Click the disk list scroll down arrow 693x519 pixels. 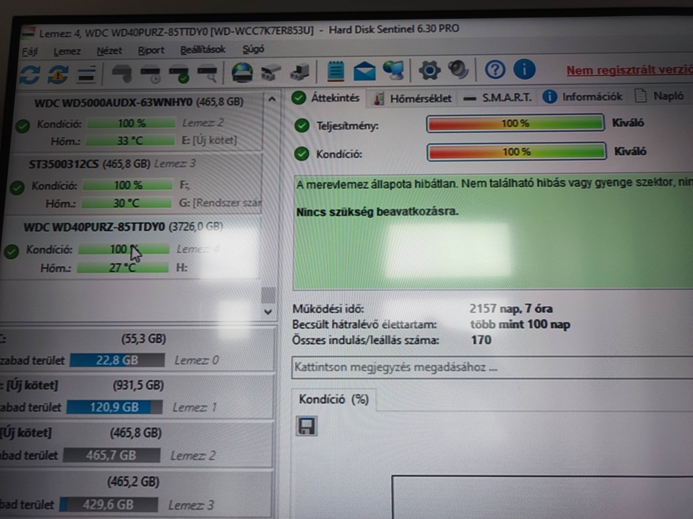(x=268, y=312)
